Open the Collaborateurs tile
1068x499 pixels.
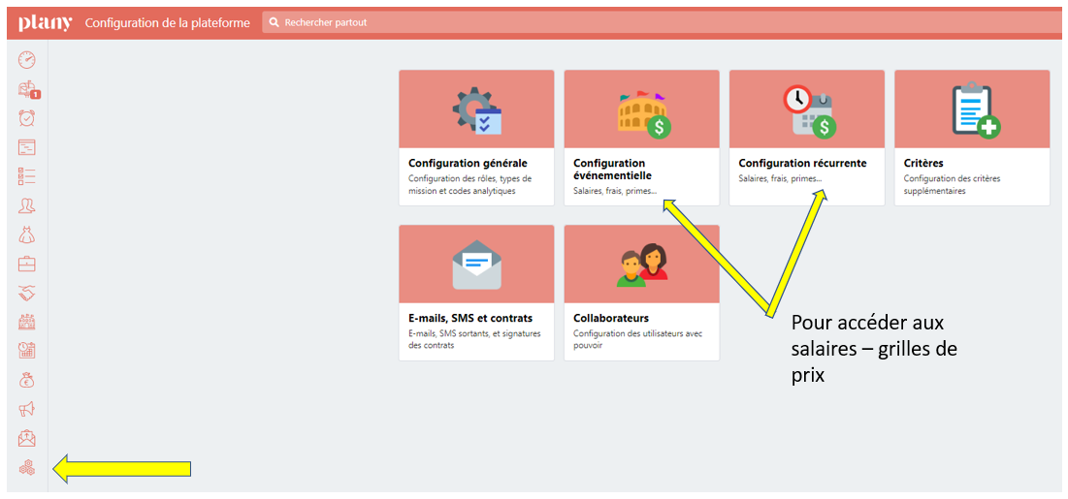(641, 293)
